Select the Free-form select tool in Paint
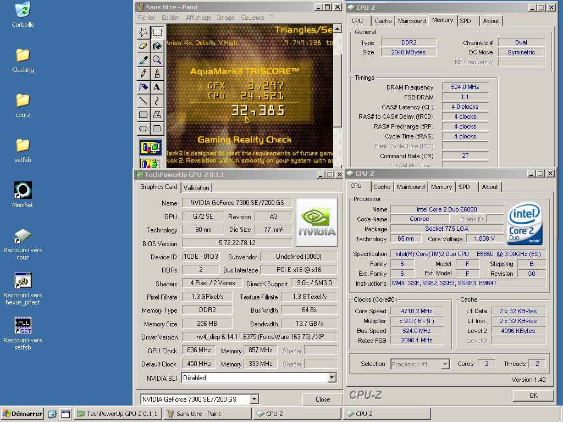This screenshot has height=422, width=563. pos(143,32)
